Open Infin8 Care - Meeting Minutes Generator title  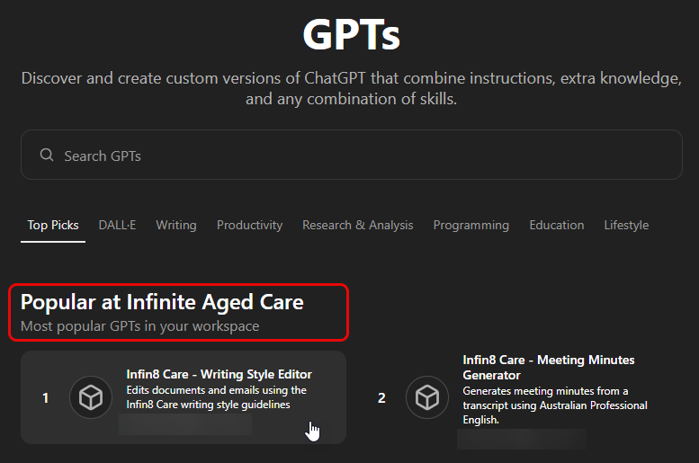point(549,367)
